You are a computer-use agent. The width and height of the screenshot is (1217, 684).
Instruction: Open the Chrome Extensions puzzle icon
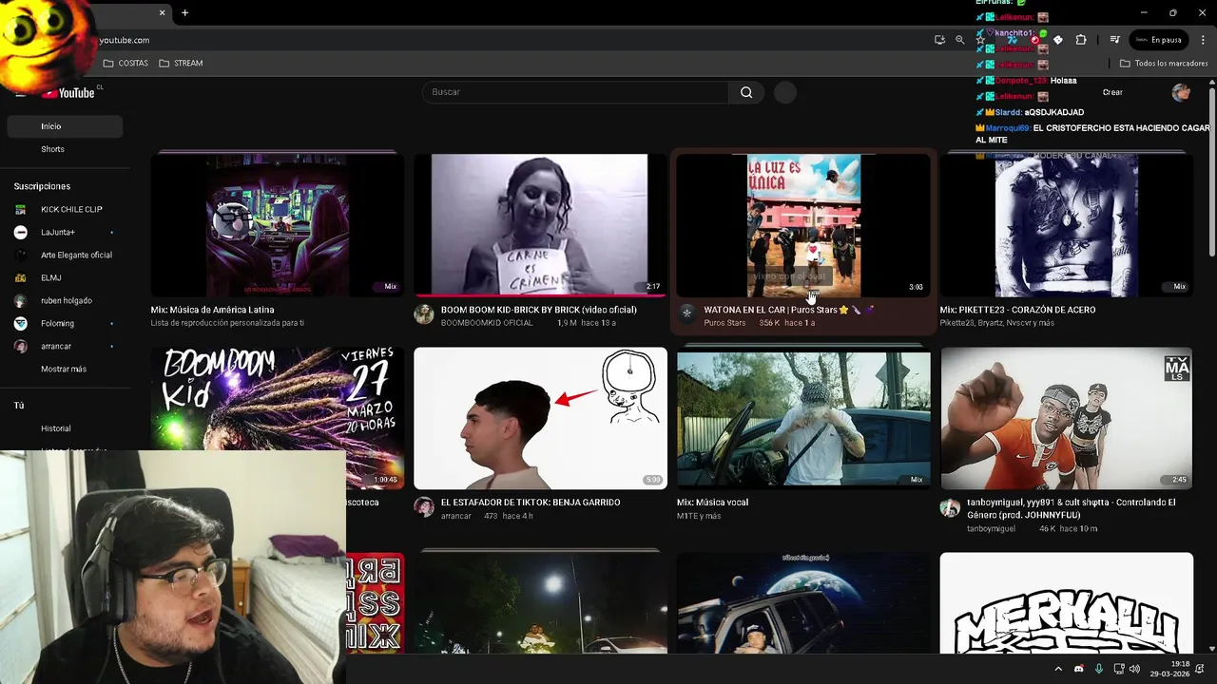tap(1081, 40)
